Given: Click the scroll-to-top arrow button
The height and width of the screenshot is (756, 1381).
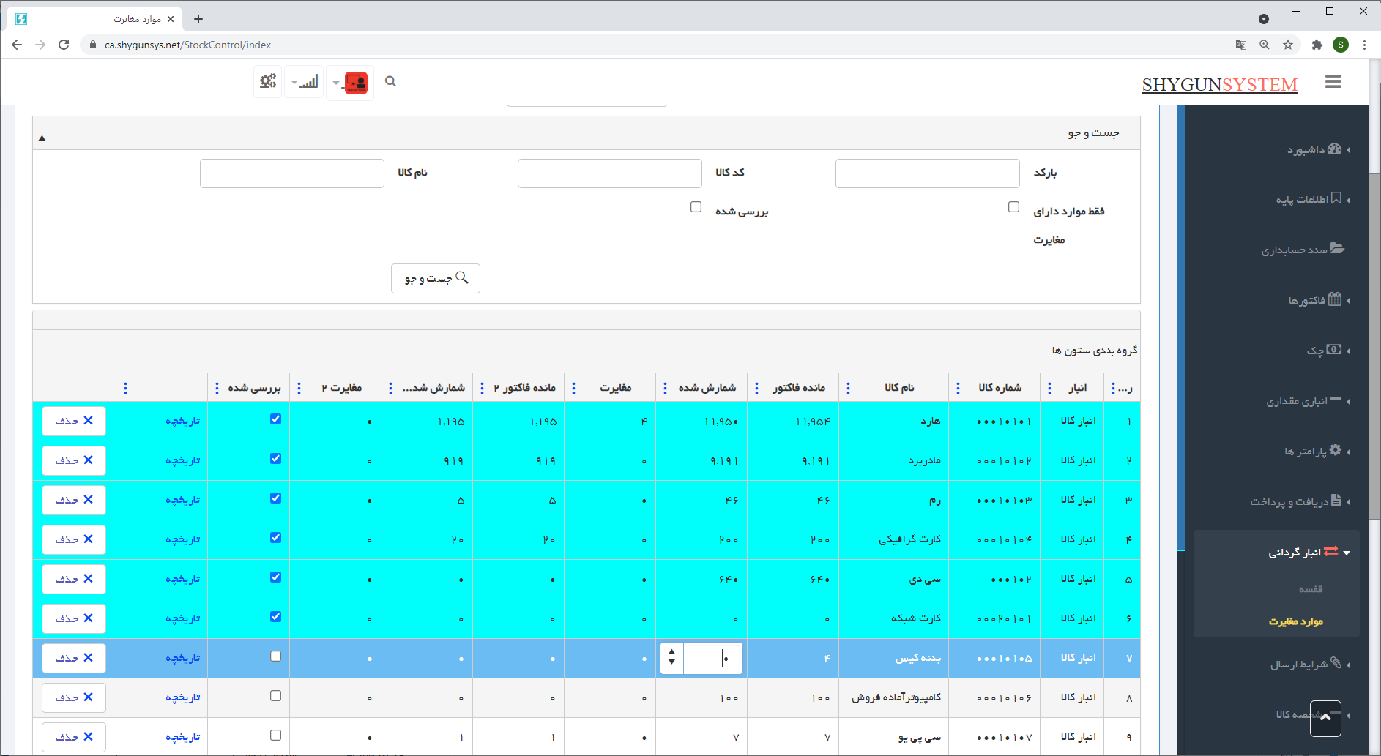Looking at the screenshot, I should [1325, 718].
